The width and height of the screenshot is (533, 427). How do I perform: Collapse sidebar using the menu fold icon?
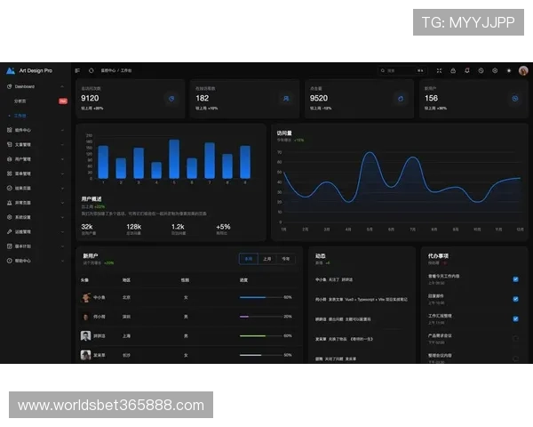tap(77, 70)
